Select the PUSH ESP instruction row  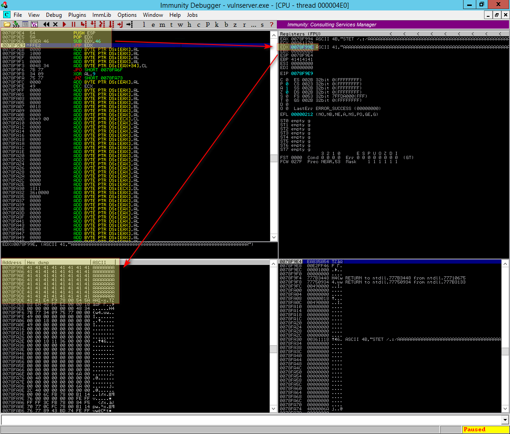click(135, 33)
